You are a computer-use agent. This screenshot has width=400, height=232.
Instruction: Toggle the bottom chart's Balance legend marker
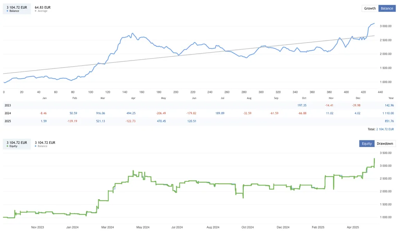[x=36, y=146]
